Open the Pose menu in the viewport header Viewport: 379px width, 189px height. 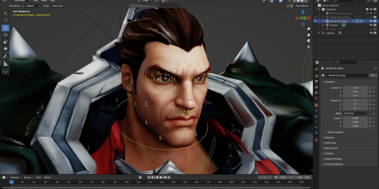click(x=52, y=1)
